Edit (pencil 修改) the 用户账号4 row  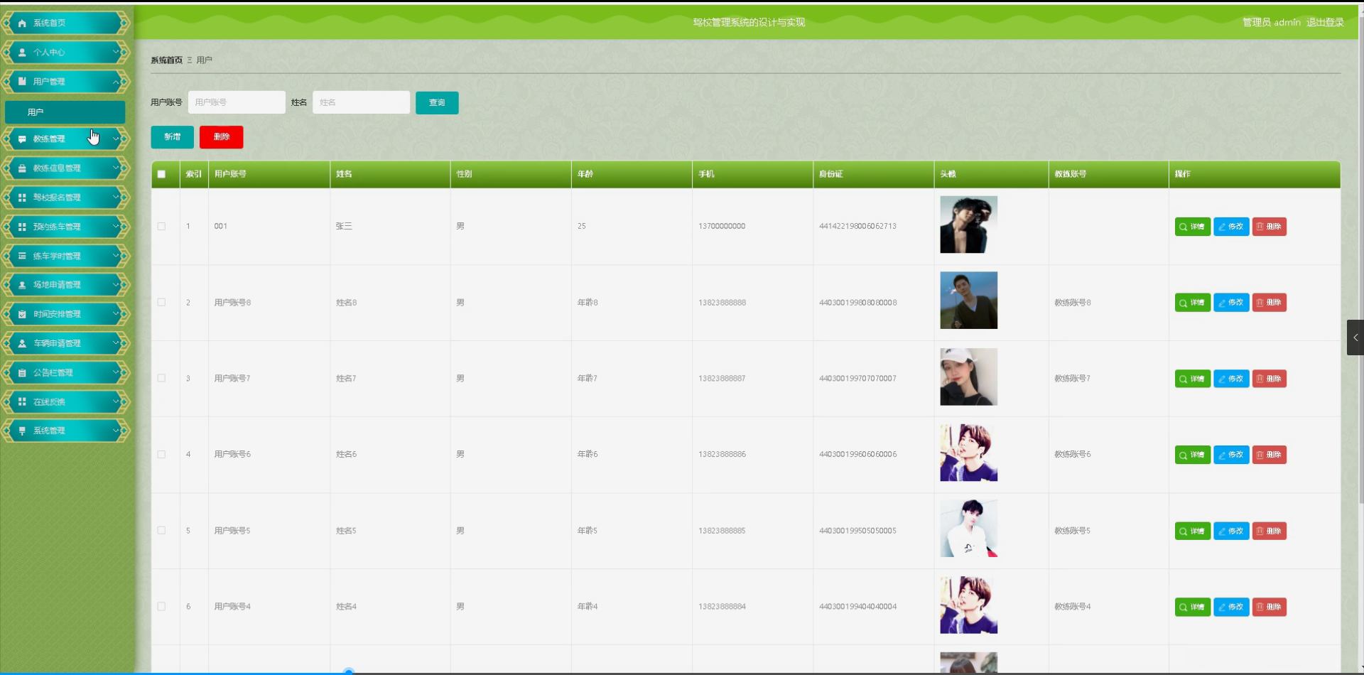(x=1231, y=607)
